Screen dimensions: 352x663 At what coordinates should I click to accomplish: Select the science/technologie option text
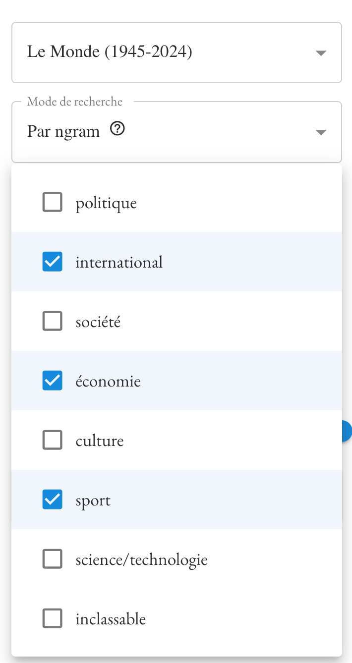click(x=141, y=560)
